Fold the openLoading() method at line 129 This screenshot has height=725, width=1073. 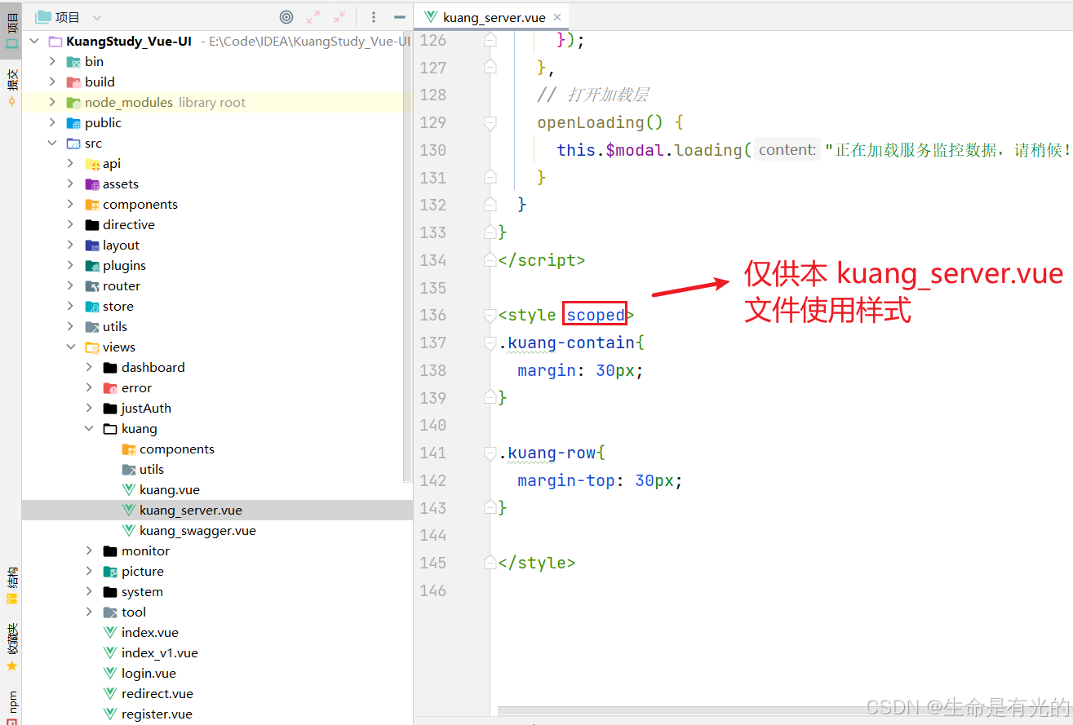tap(490, 122)
